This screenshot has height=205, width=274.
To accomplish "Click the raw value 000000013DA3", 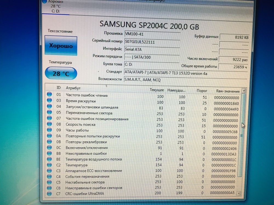I will point(224,154).
